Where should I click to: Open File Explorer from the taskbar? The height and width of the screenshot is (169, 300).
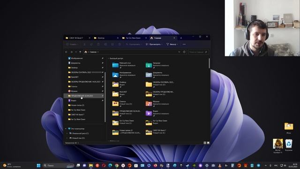coord(91,165)
